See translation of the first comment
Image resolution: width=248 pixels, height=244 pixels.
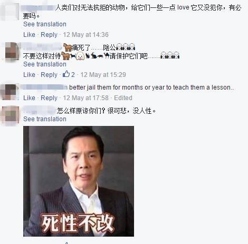[x=45, y=24]
